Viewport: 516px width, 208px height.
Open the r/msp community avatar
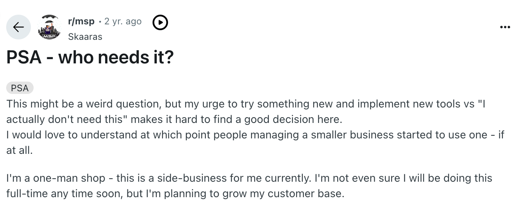[49, 27]
